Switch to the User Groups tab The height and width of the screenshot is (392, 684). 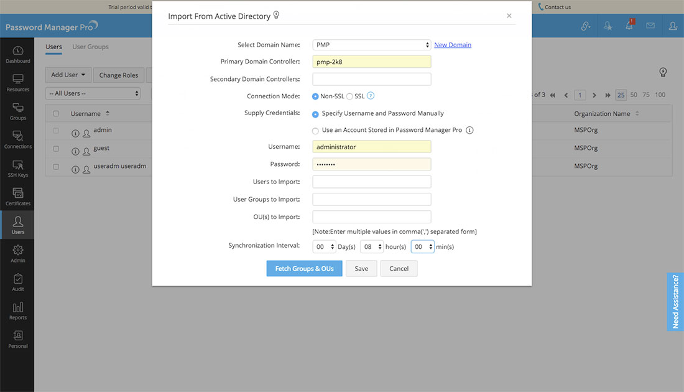[90, 47]
